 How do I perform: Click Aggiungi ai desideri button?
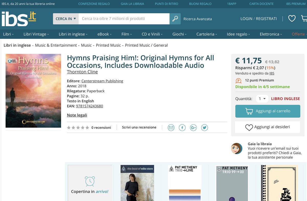point(268,127)
